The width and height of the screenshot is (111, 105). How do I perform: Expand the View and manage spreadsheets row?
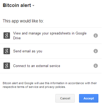(51, 36)
